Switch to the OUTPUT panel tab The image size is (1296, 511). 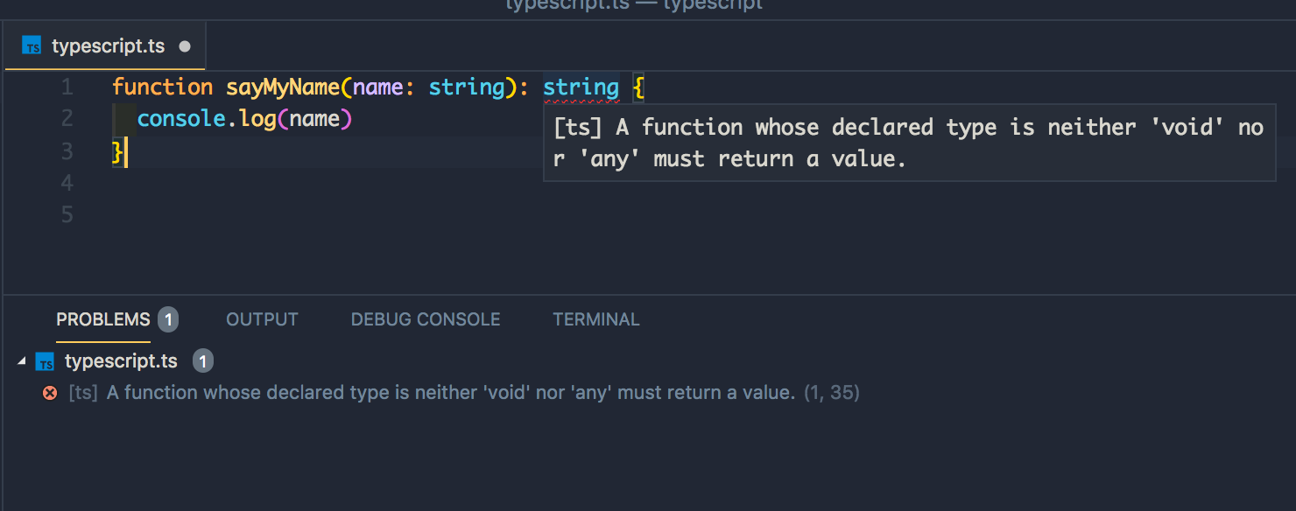click(x=262, y=319)
